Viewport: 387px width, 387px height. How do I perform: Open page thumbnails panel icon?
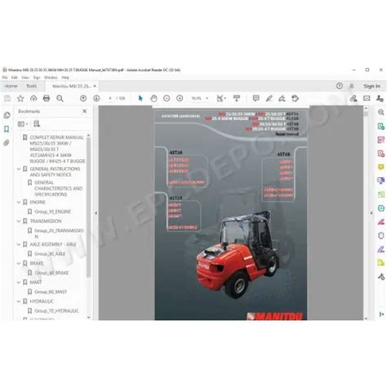[x=7, y=115]
